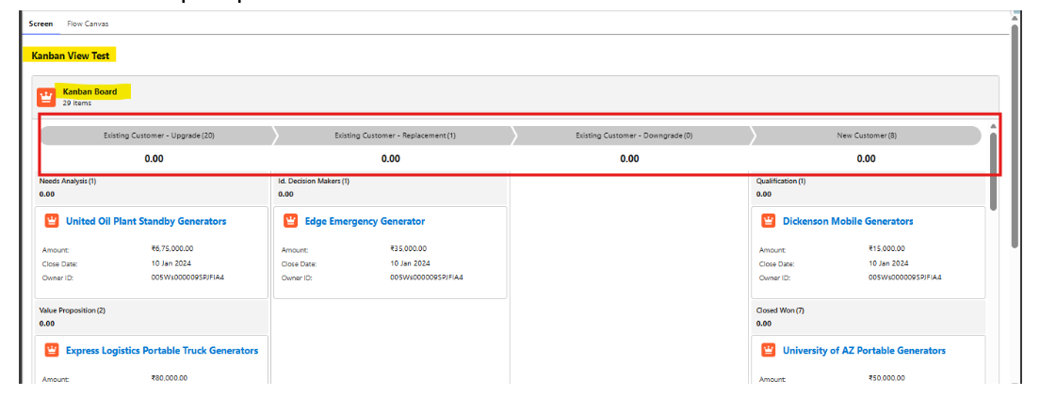This screenshot has width=1040, height=412.
Task: Click the crown icon beside United Oil Plant Standby Generators
Action: click(53, 222)
